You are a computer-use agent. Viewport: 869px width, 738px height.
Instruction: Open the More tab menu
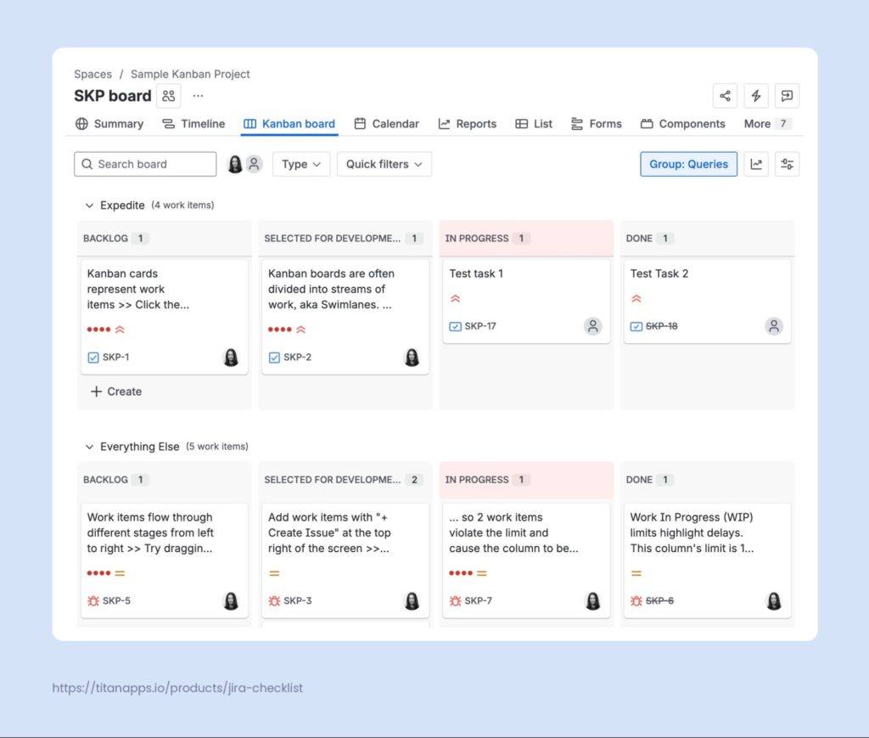tap(760, 123)
